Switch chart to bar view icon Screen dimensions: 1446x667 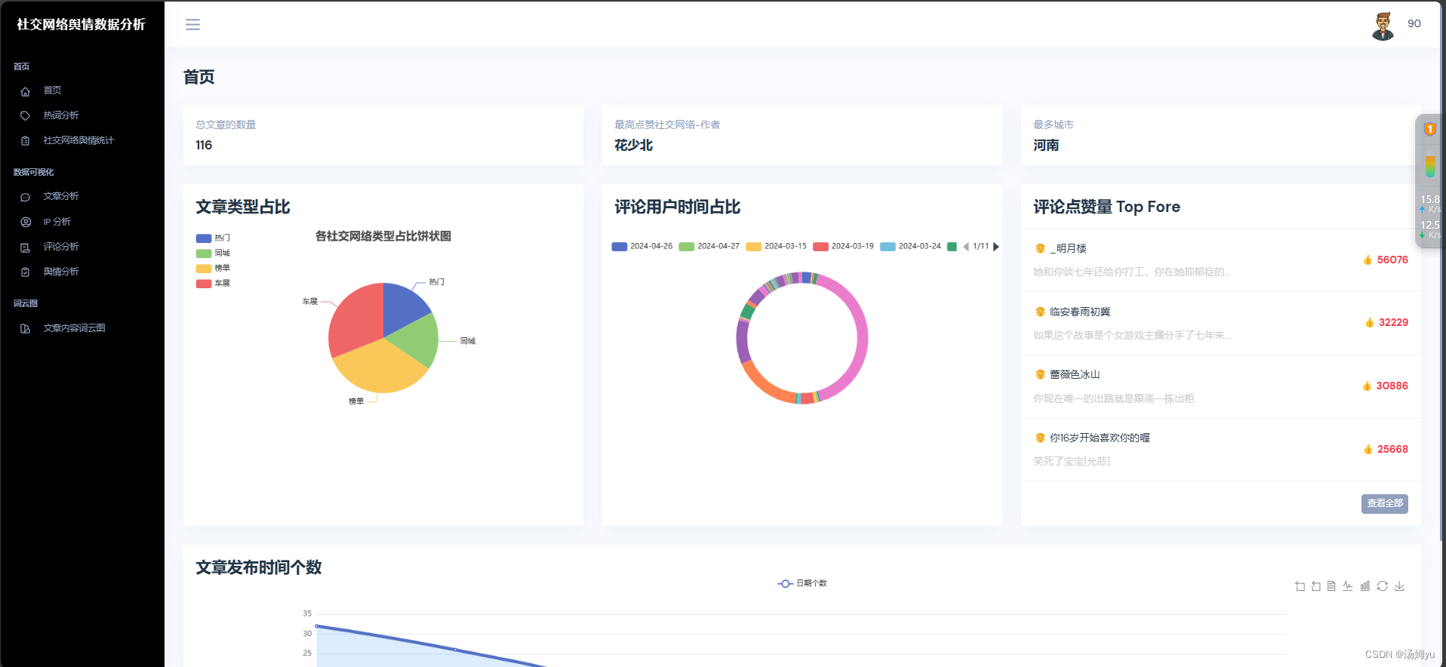1364,586
